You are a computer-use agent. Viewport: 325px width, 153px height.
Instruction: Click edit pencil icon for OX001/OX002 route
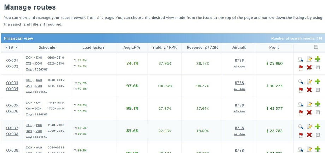309,59
